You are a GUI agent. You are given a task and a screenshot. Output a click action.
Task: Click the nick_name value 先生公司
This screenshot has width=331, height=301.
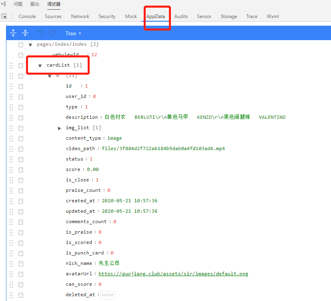(x=109, y=263)
